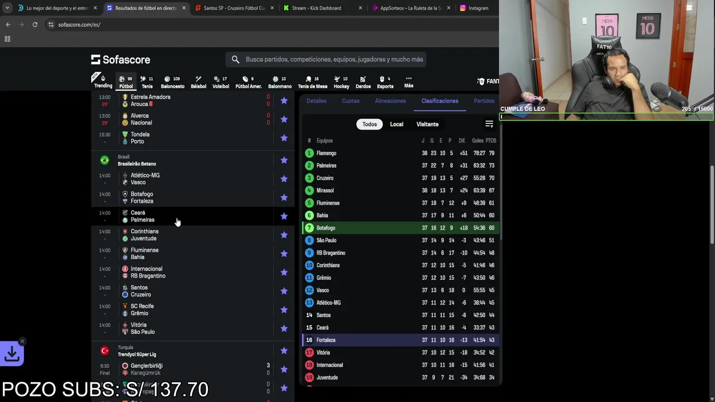Open the Tenis de Mesa category
Viewport: 715px width, 402px height.
pos(312,82)
